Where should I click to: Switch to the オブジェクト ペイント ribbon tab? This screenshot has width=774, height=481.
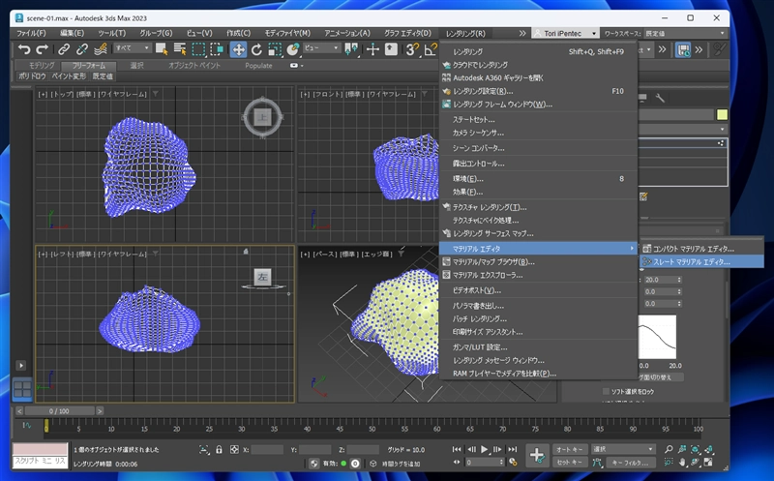(x=194, y=65)
